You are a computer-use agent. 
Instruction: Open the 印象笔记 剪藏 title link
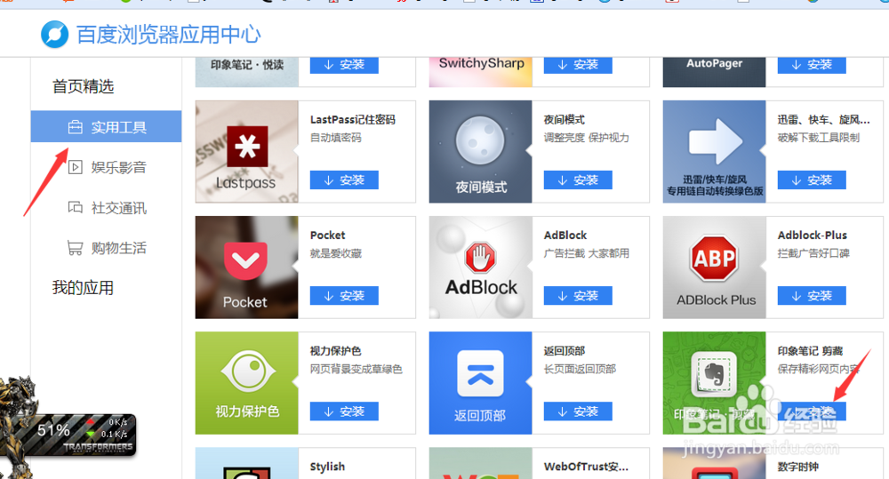tap(810, 351)
